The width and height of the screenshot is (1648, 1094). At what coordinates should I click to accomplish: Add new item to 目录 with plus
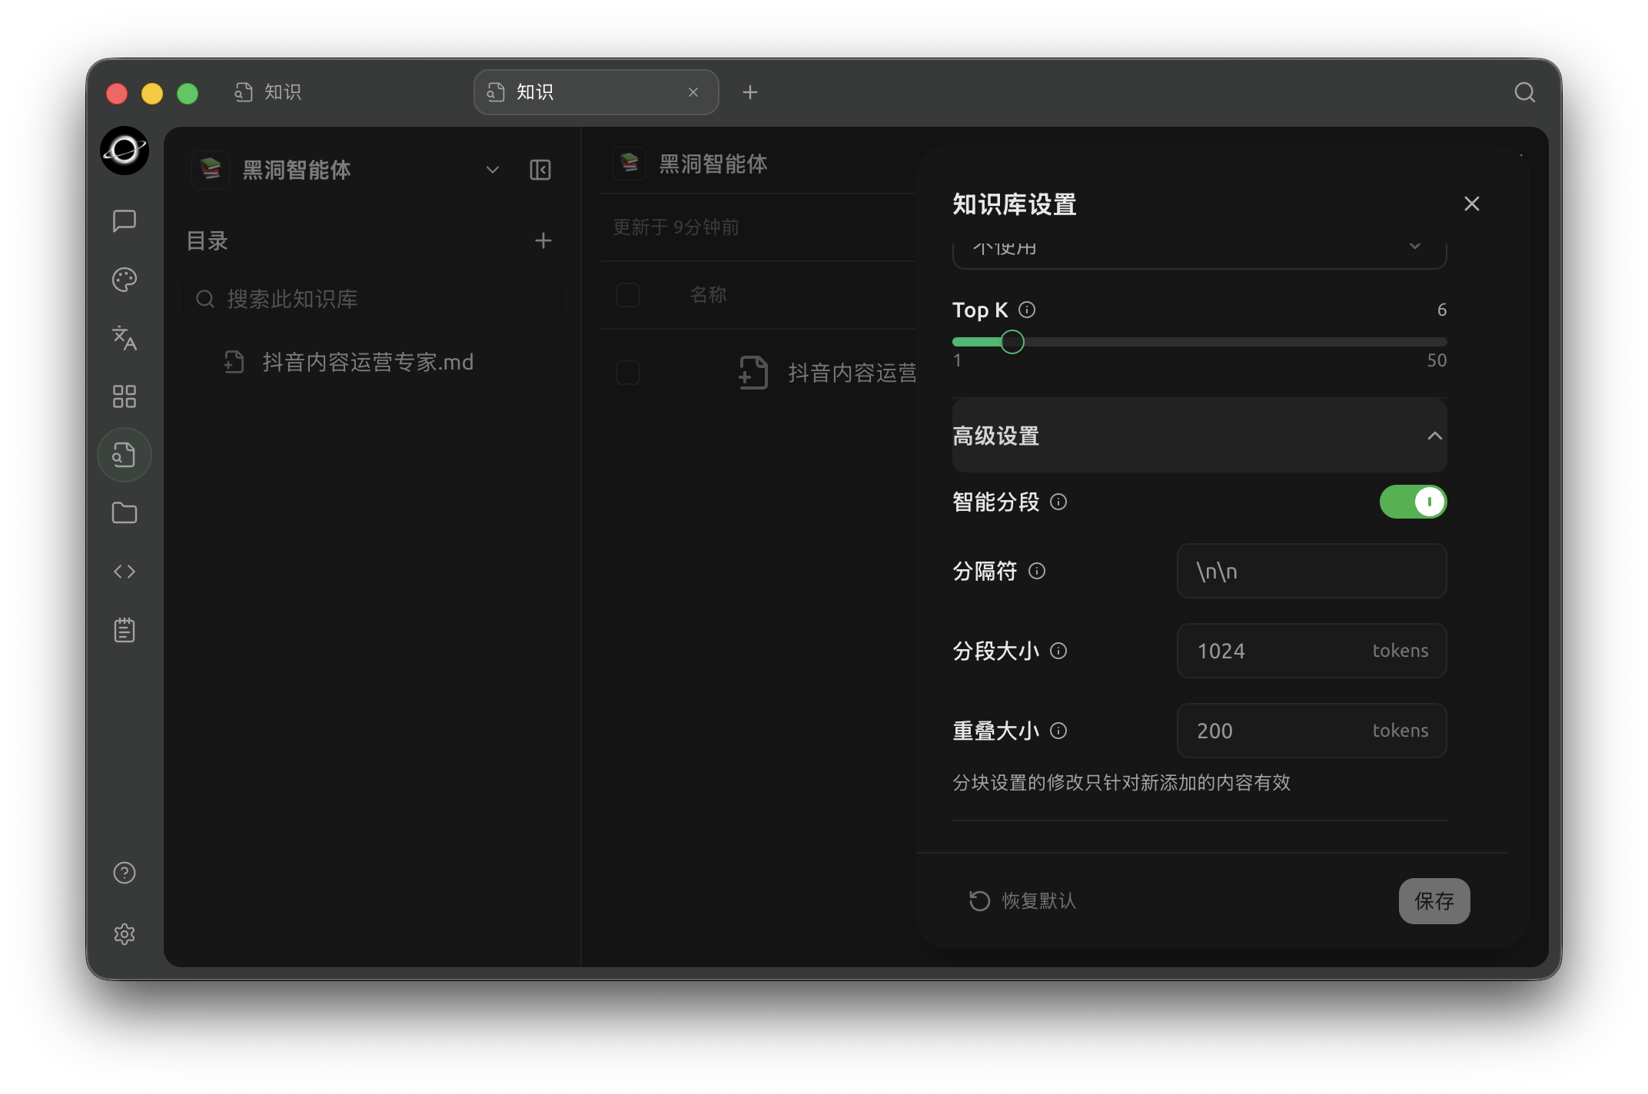543,240
